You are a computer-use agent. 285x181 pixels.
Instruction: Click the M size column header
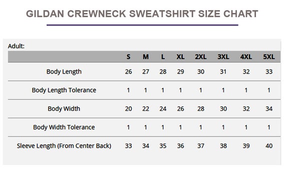[145, 57]
